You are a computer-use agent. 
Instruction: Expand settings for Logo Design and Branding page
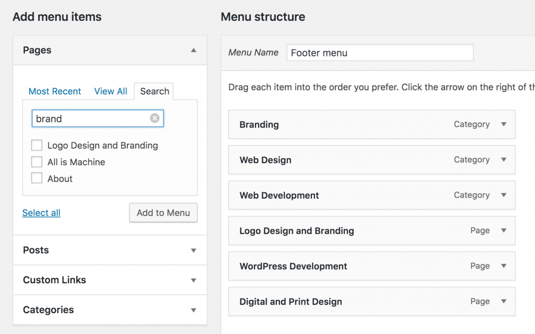503,231
